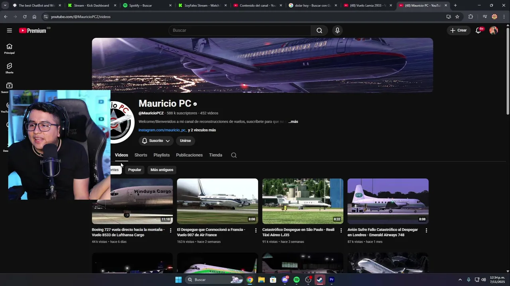Reload the page in Chrome
510x286 pixels.
[25, 17]
